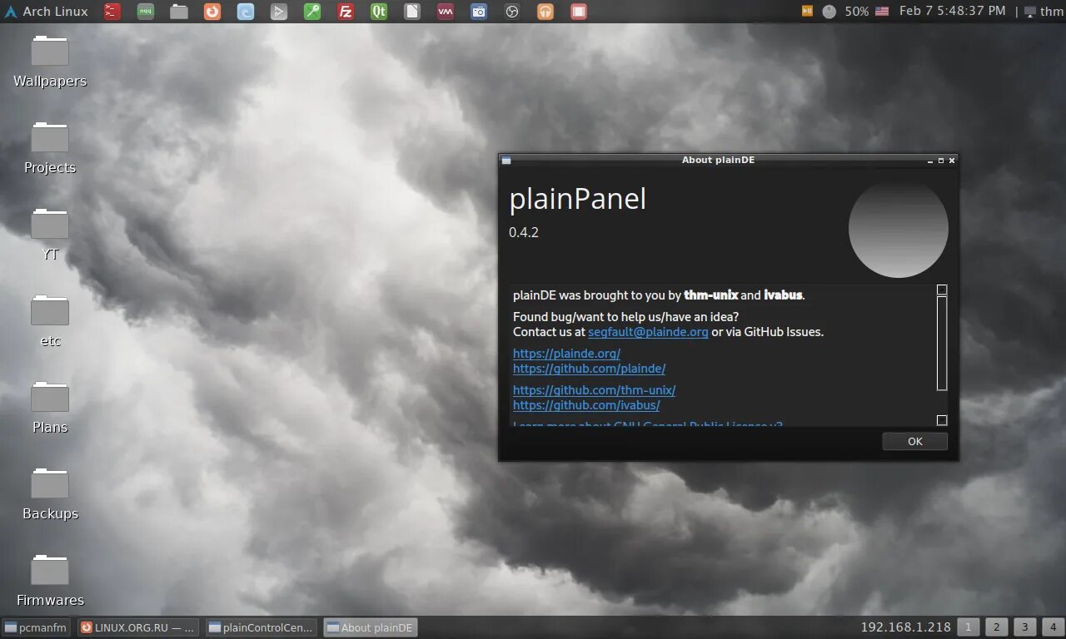
Task: Launch the virtual machine manager icon
Action: pos(446,12)
